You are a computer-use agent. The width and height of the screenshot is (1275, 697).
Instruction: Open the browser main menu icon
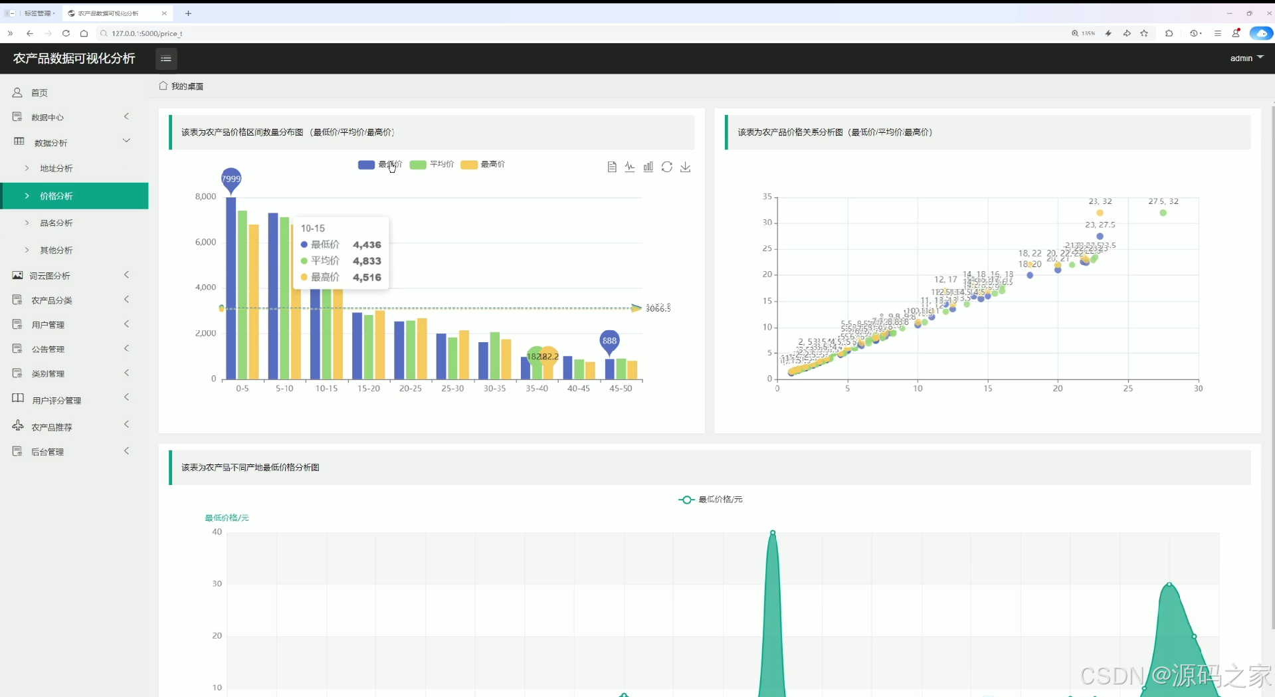(1218, 33)
